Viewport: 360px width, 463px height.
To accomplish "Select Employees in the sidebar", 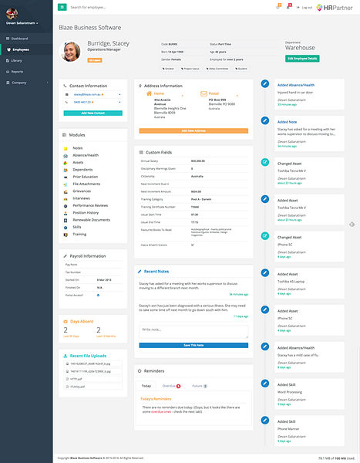I will 27,49.
